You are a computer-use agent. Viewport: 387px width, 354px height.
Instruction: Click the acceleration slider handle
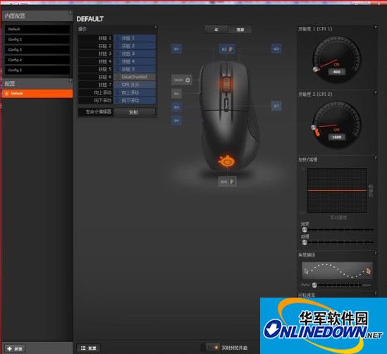click(x=305, y=230)
